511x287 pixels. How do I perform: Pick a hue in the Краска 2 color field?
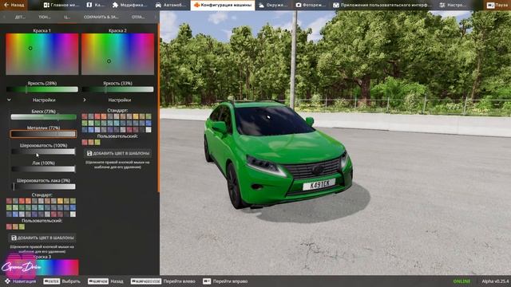(x=117, y=54)
